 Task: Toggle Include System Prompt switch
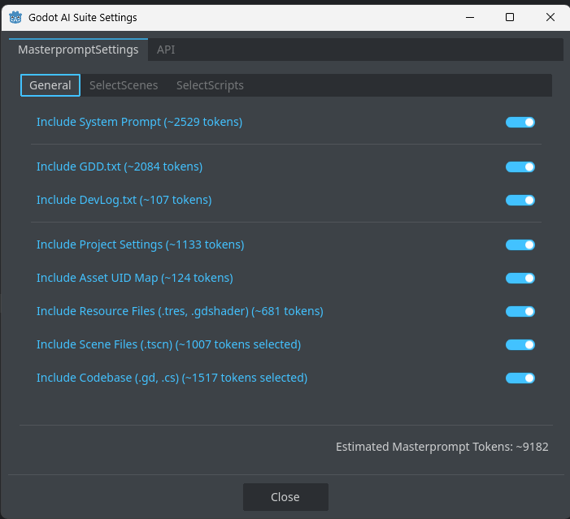pos(520,123)
